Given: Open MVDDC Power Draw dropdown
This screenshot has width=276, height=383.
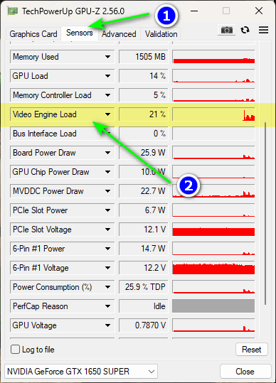Looking at the screenshot, I should pyautogui.click(x=107, y=191).
